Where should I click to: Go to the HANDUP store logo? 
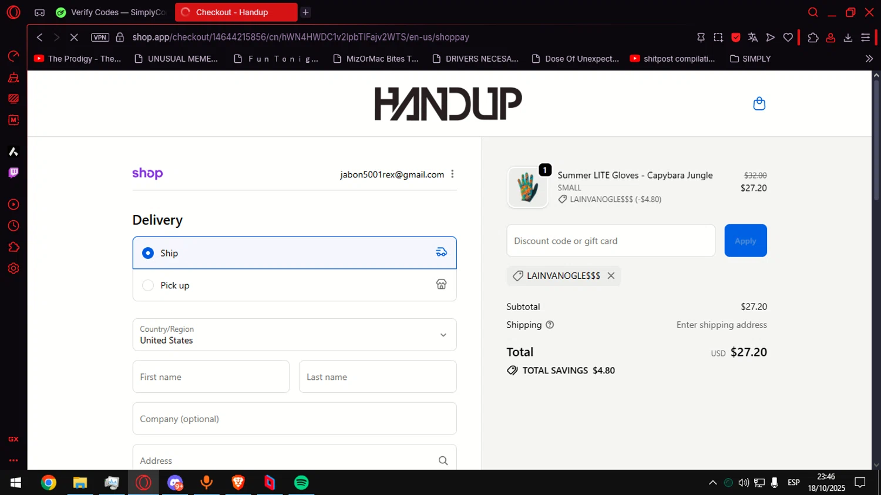click(448, 103)
